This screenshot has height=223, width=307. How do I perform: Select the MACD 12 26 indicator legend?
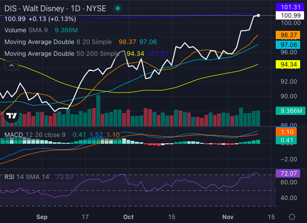pyautogui.click(x=34, y=134)
